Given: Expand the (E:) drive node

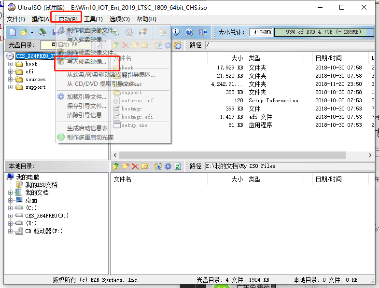Looking at the screenshot, I should [x=10, y=223].
